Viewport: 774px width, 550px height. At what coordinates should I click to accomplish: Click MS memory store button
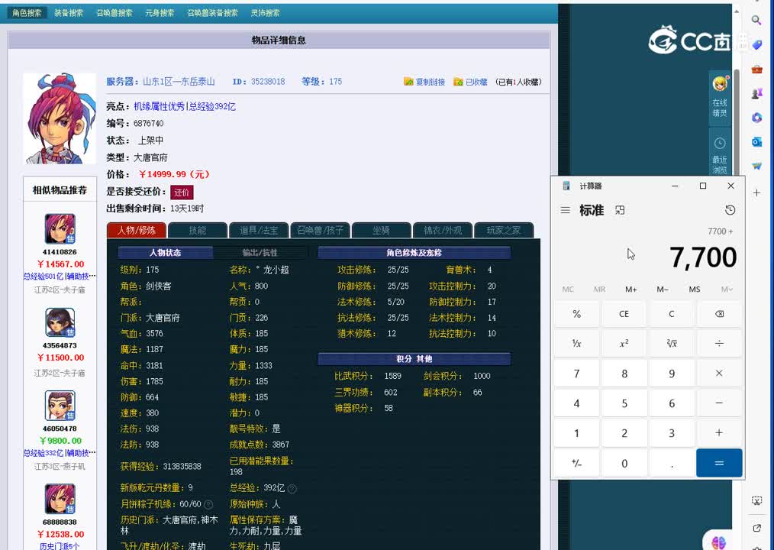click(x=694, y=289)
